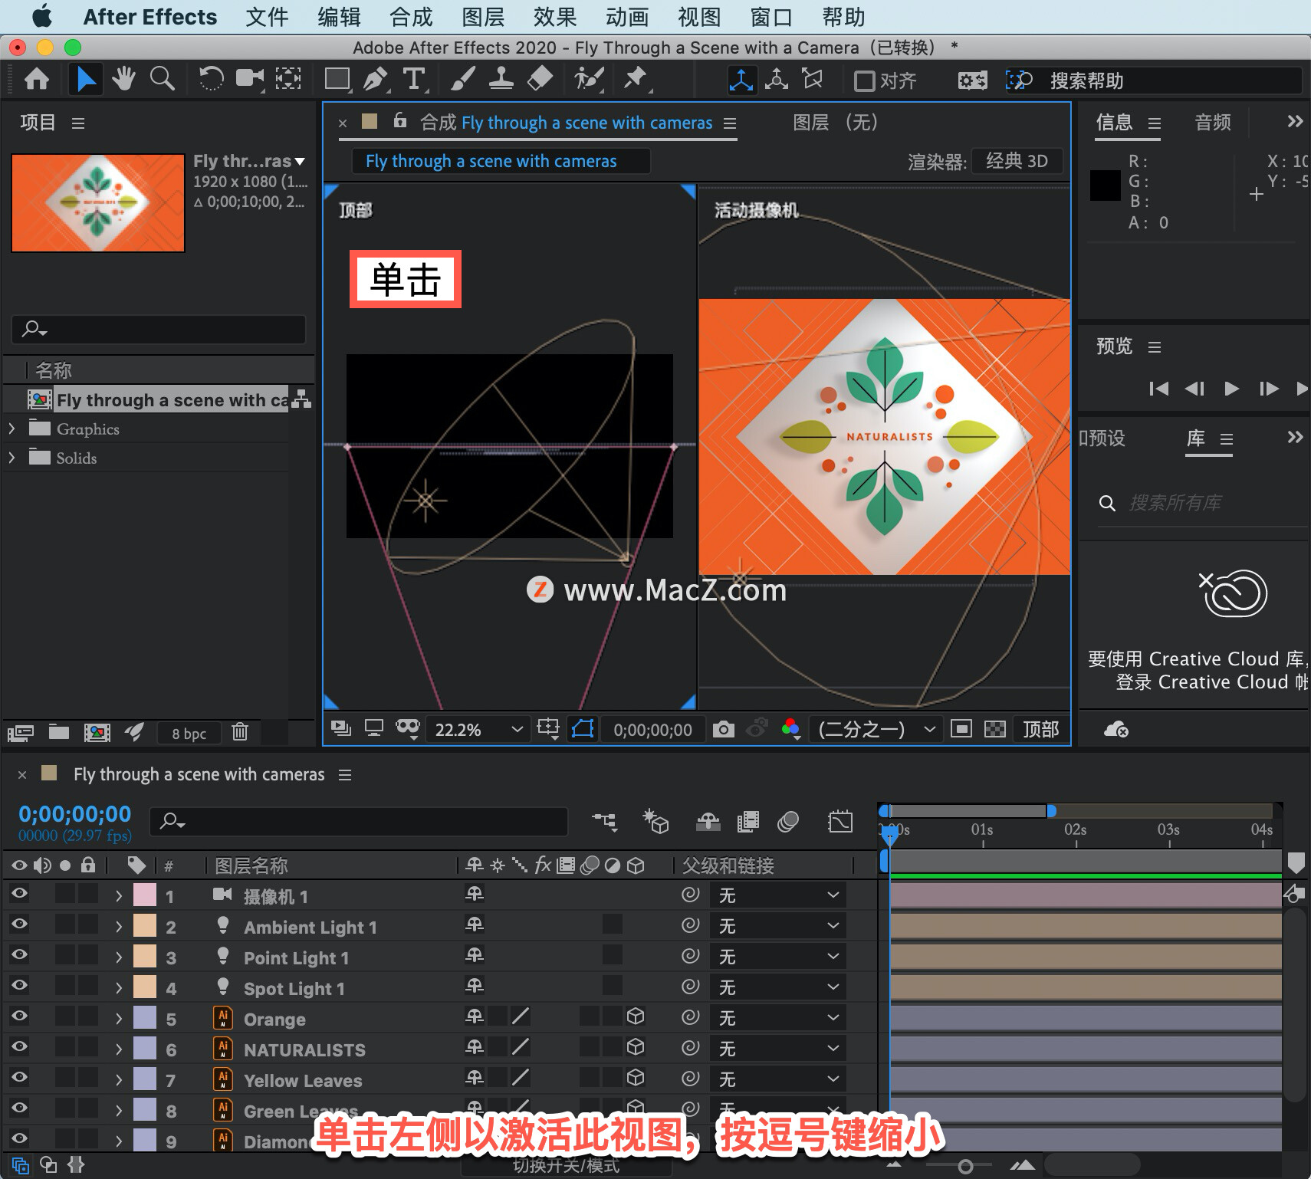
Task: Play the preview
Action: coord(1231,389)
